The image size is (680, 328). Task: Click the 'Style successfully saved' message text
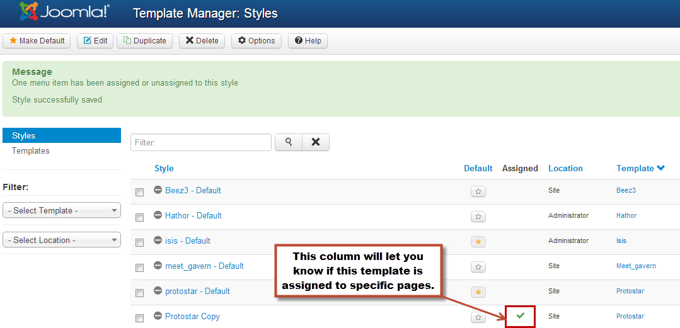57,100
